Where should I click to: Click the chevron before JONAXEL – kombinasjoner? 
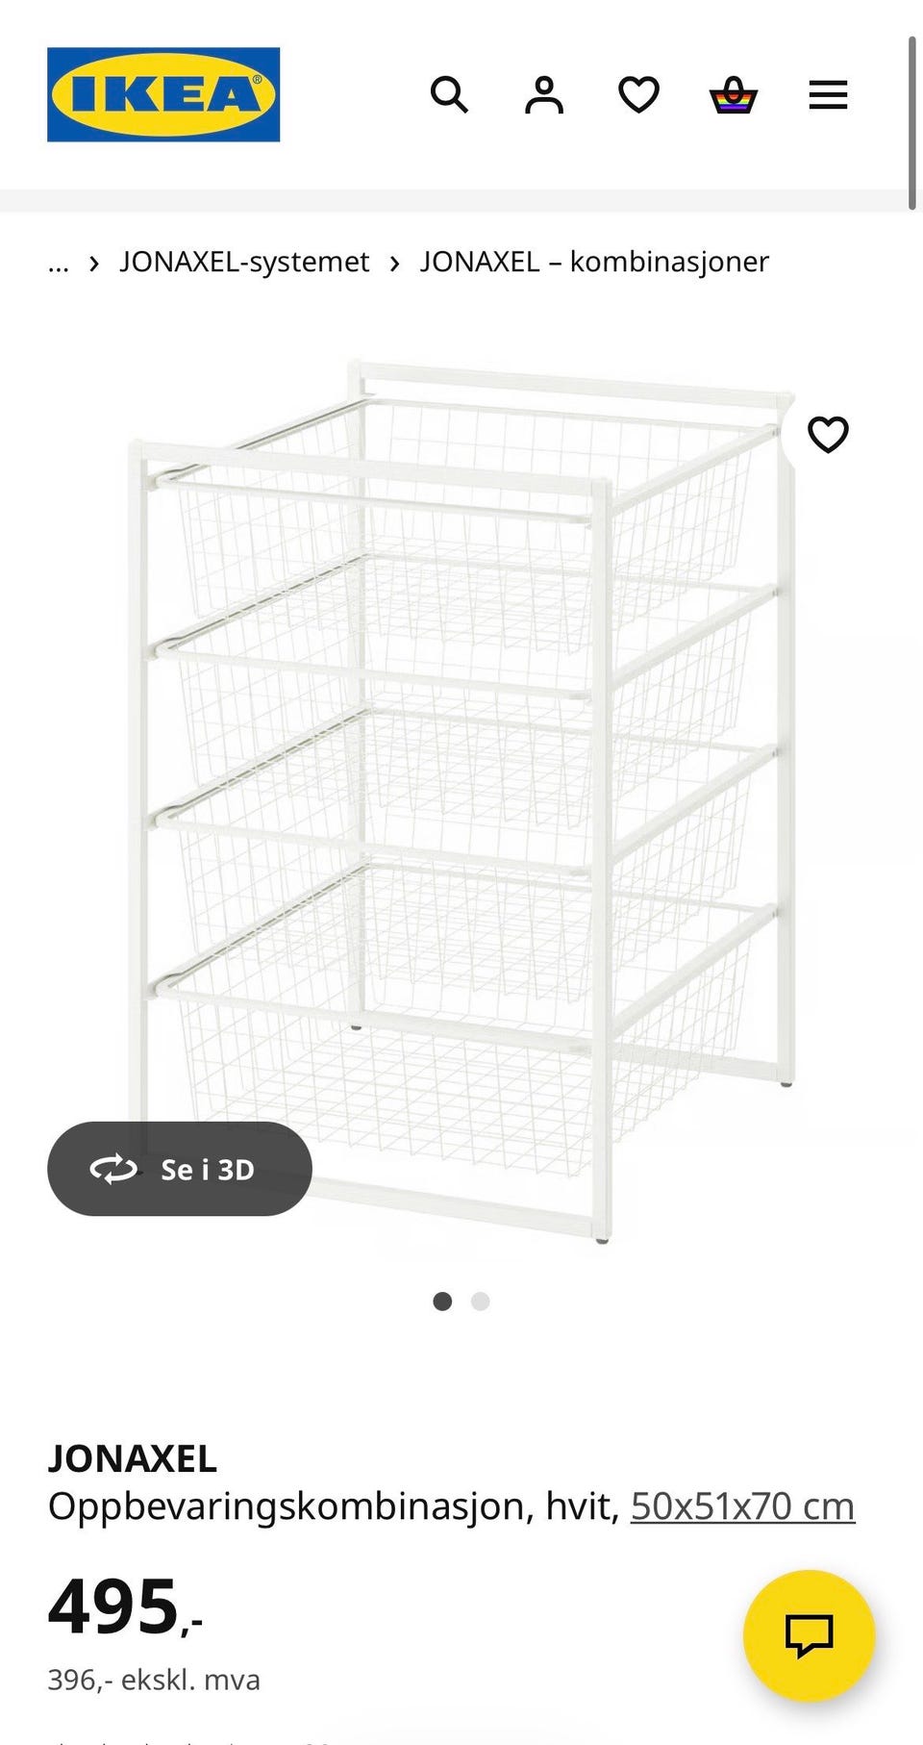(394, 263)
